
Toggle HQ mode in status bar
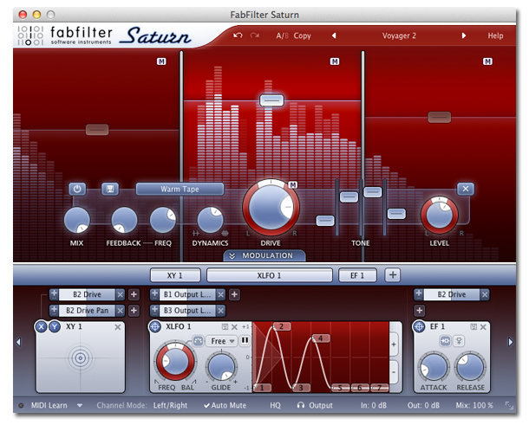click(x=275, y=405)
